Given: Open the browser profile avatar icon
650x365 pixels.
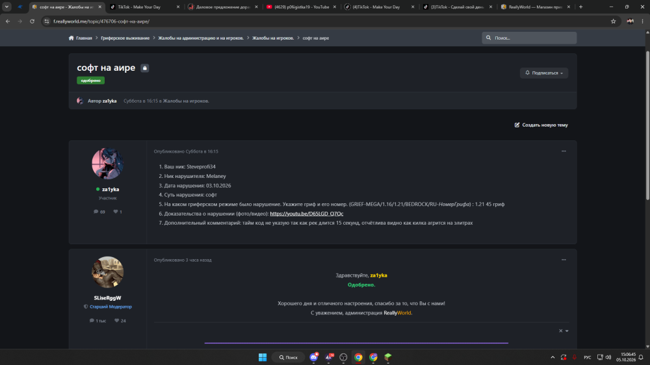Looking at the screenshot, I should (630, 21).
